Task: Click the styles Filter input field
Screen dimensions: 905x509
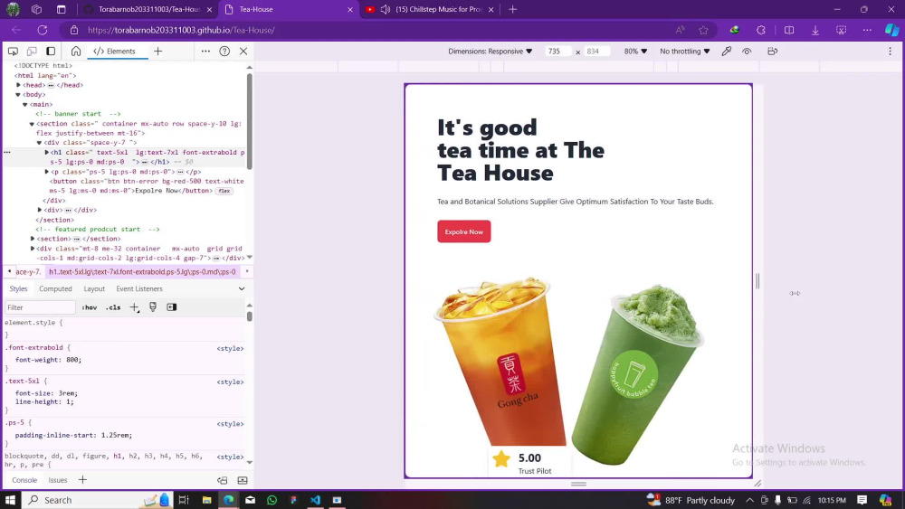Action: [40, 307]
